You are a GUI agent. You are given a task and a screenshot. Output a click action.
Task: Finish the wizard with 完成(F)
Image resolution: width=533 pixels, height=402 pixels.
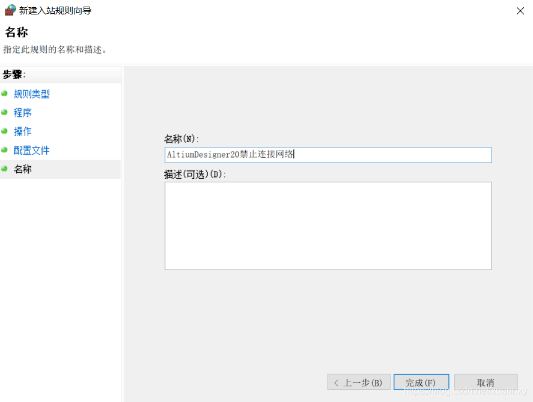(421, 382)
